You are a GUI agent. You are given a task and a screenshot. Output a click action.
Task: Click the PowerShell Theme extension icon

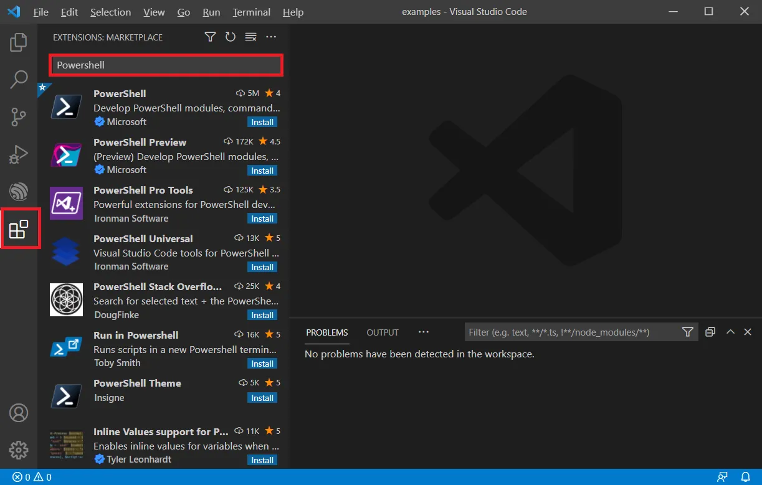point(66,396)
